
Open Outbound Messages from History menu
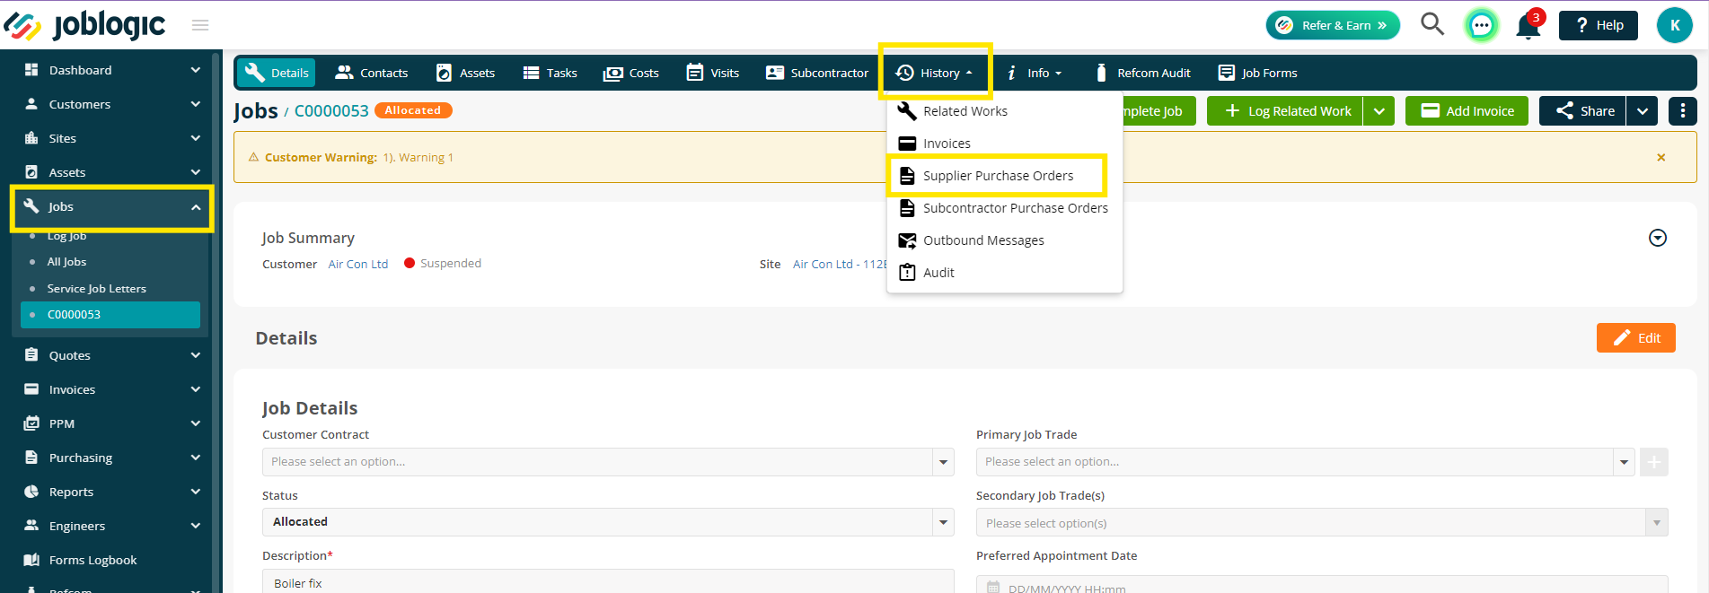[x=983, y=240]
